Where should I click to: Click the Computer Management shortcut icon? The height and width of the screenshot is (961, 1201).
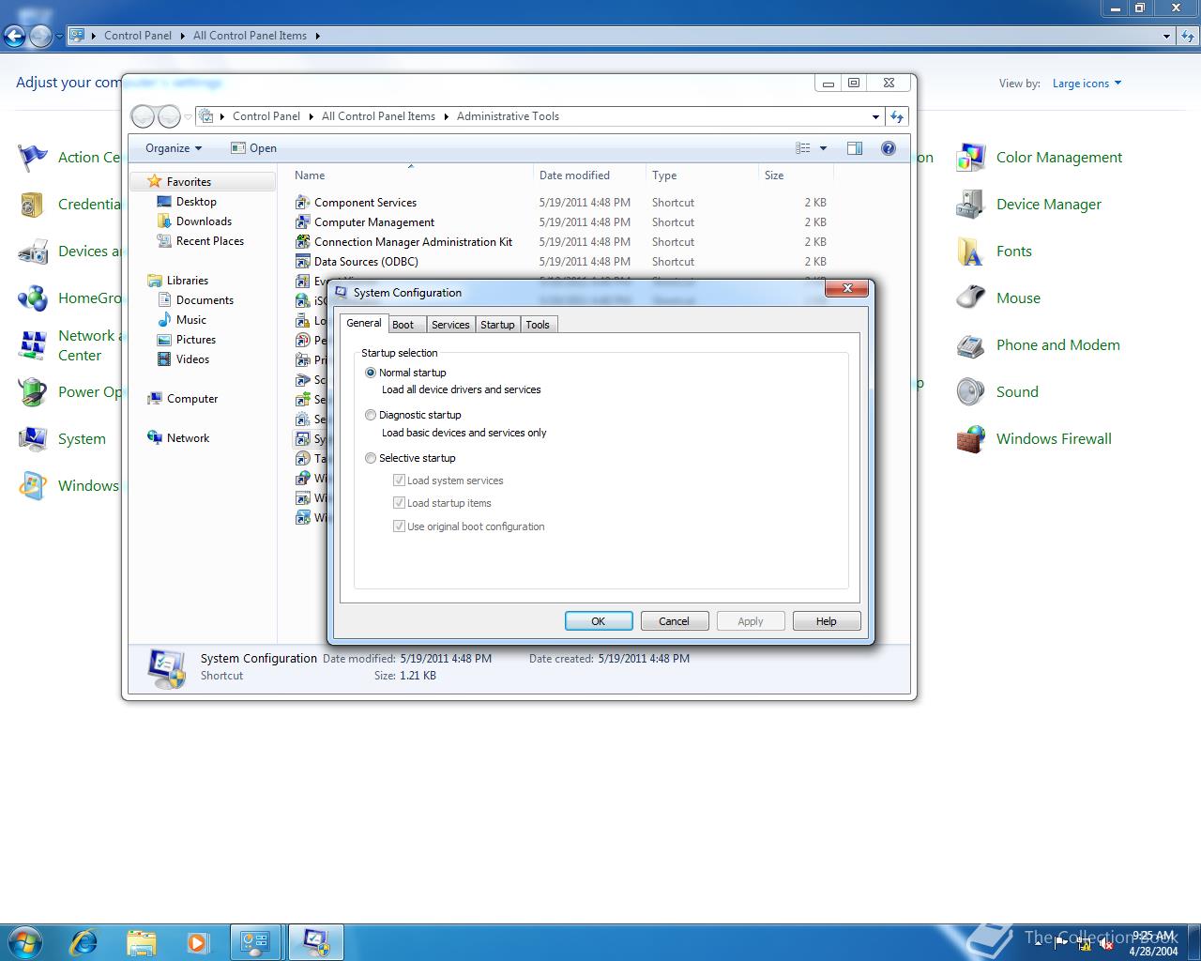click(x=302, y=222)
